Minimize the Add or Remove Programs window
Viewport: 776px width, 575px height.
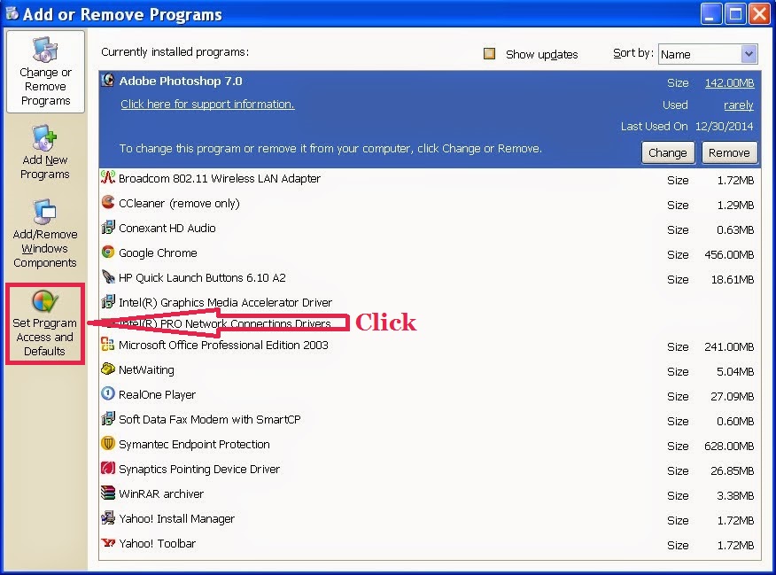pos(710,14)
